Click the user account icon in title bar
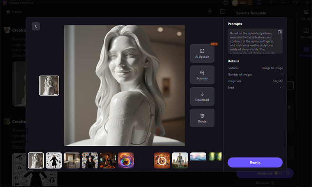Screen dimensions: 312x187 click(259, 3)
